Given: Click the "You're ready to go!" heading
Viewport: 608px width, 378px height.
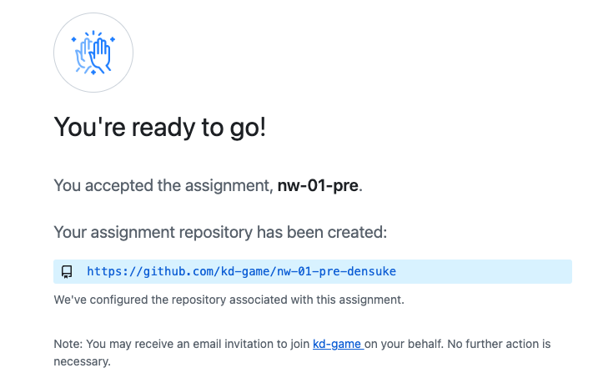Looking at the screenshot, I should tap(160, 128).
